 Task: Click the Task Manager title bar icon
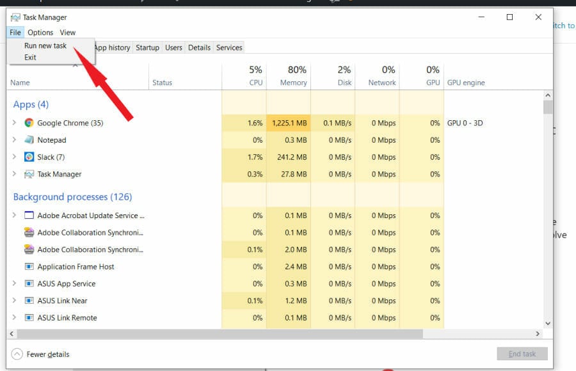point(15,17)
